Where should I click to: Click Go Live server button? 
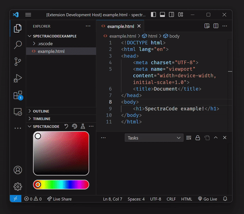click(207, 199)
